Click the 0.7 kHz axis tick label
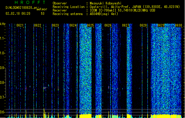The image size is (185, 118). tap(3, 97)
